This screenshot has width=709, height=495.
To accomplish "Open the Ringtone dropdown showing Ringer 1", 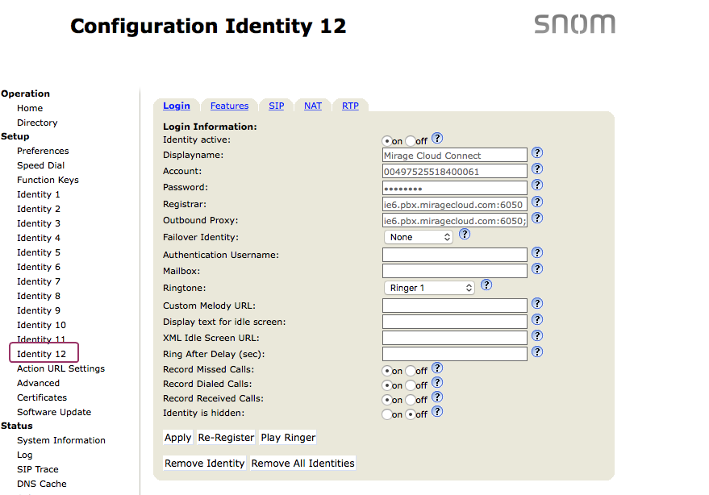I will point(429,288).
